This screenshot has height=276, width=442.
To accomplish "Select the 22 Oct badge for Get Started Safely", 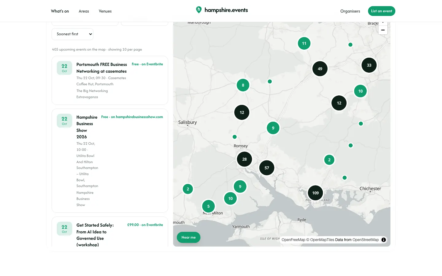I will pyautogui.click(x=64, y=229).
